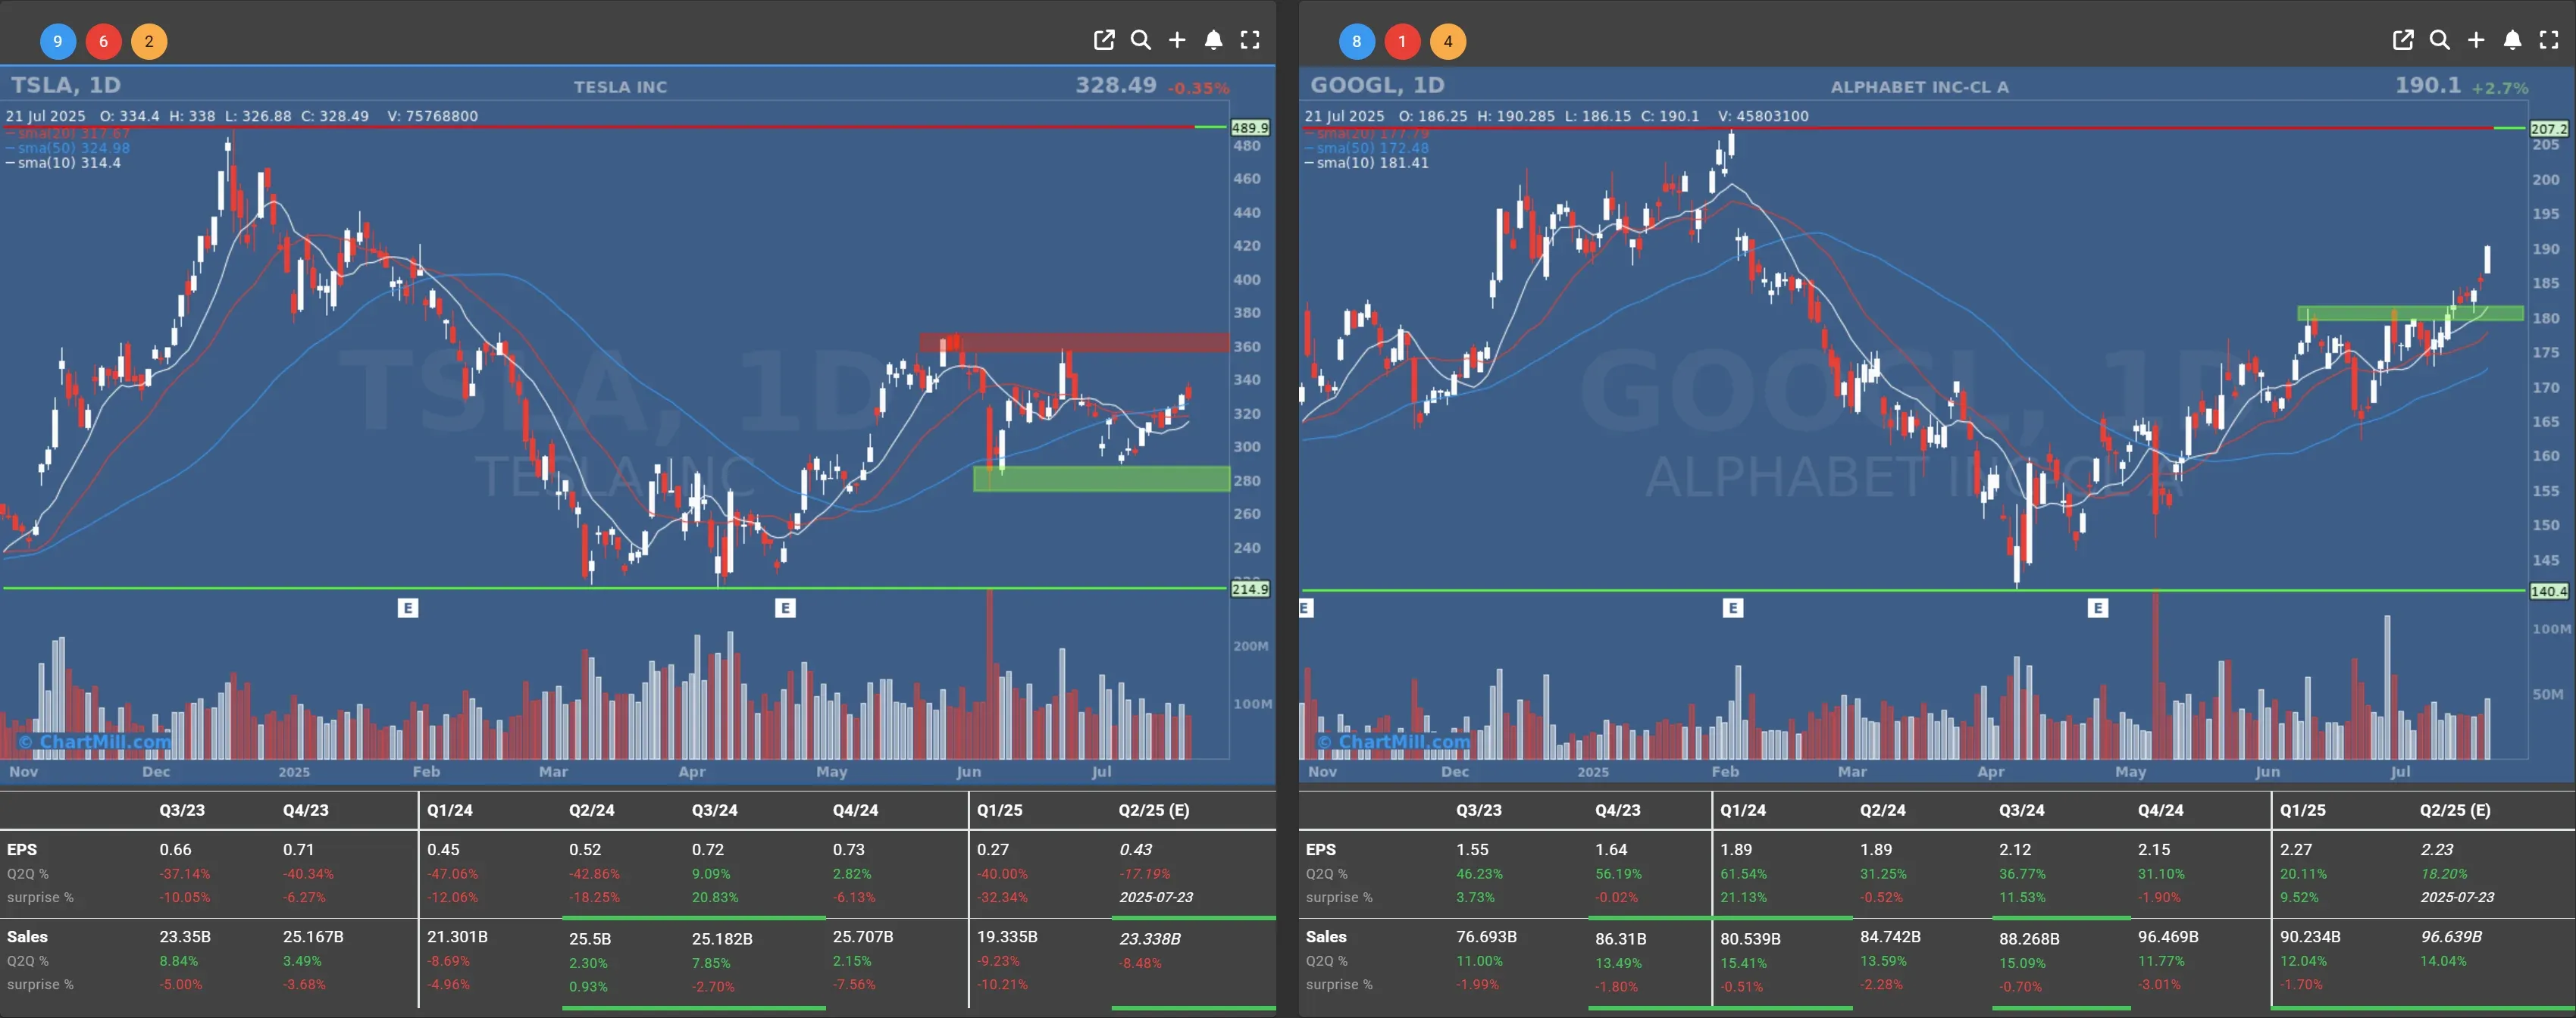Viewport: 2576px width, 1018px height.
Task: Click TESLA INC company name
Action: (x=620, y=87)
